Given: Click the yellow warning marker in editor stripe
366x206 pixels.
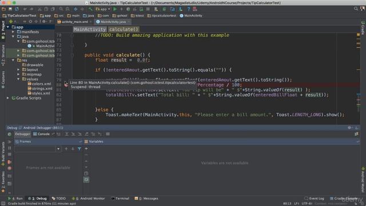Looking at the screenshot, I should [359, 34].
